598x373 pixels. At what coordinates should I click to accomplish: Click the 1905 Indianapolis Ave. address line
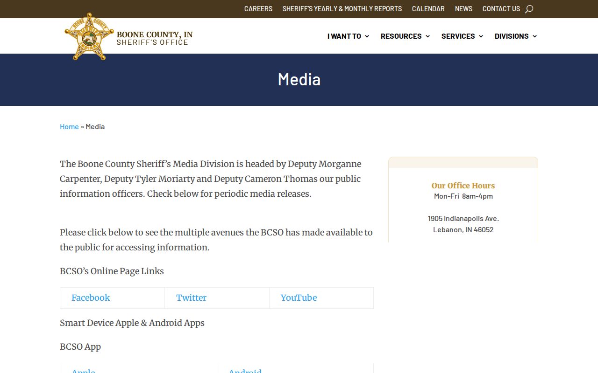pyautogui.click(x=463, y=218)
